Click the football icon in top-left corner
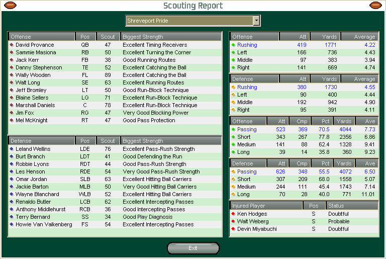This screenshot has width=386, height=259. [10, 6]
